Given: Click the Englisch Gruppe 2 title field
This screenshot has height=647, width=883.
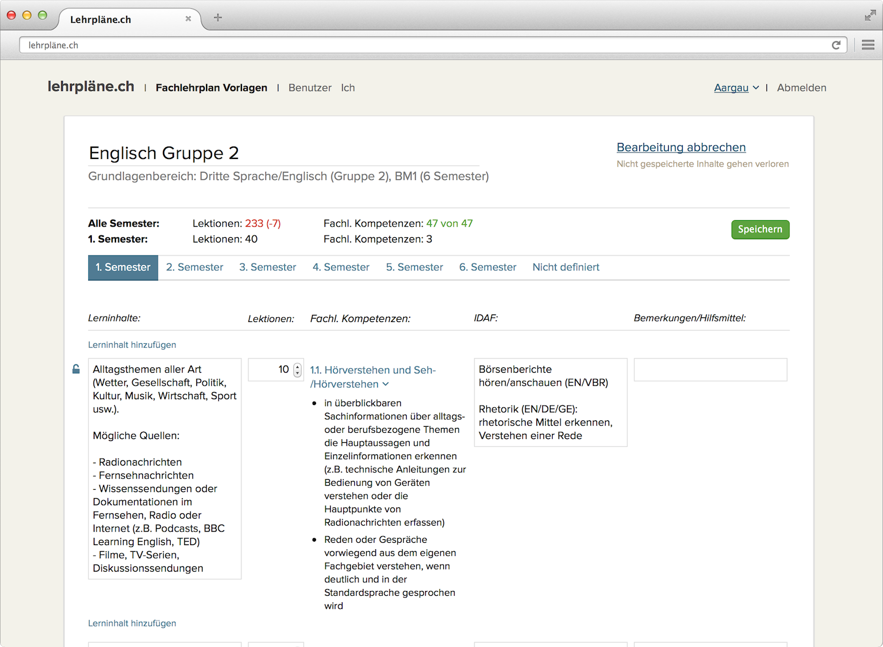Looking at the screenshot, I should click(x=284, y=153).
